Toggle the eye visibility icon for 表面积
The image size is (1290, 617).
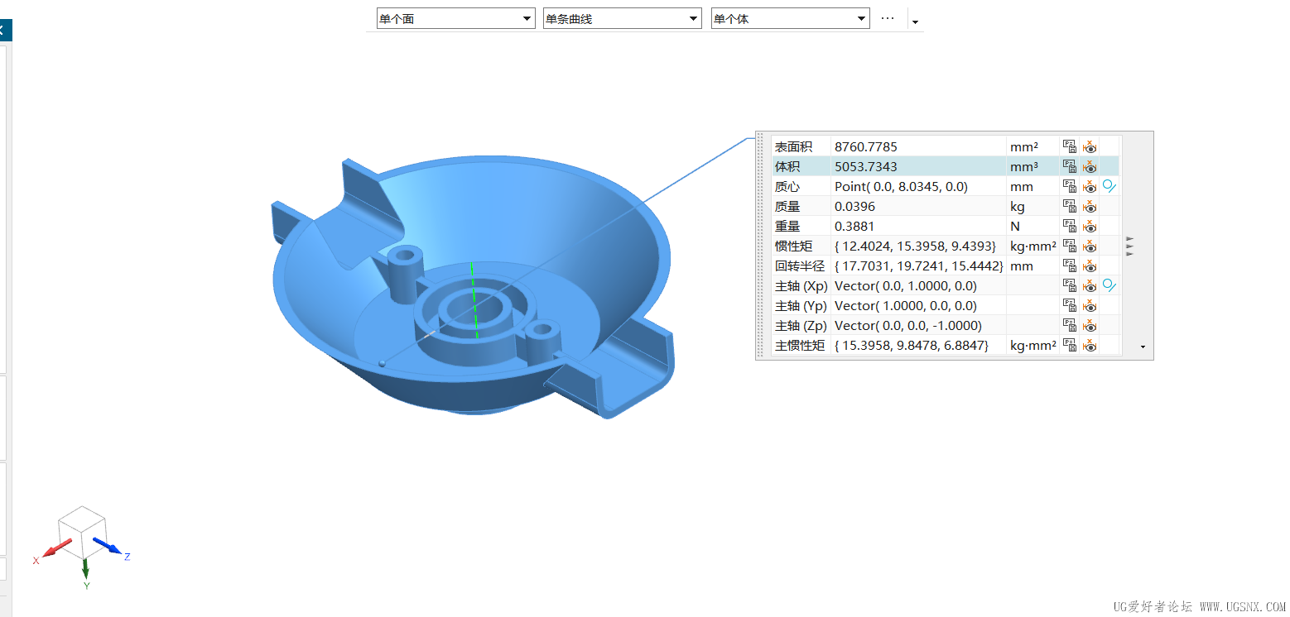click(1090, 146)
